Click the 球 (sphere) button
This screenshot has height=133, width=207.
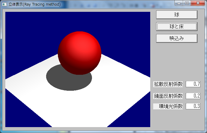[177, 15]
